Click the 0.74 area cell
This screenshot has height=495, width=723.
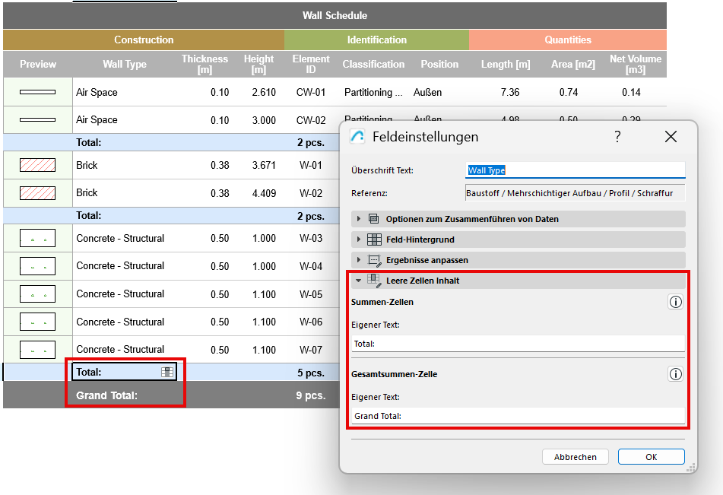(x=569, y=92)
